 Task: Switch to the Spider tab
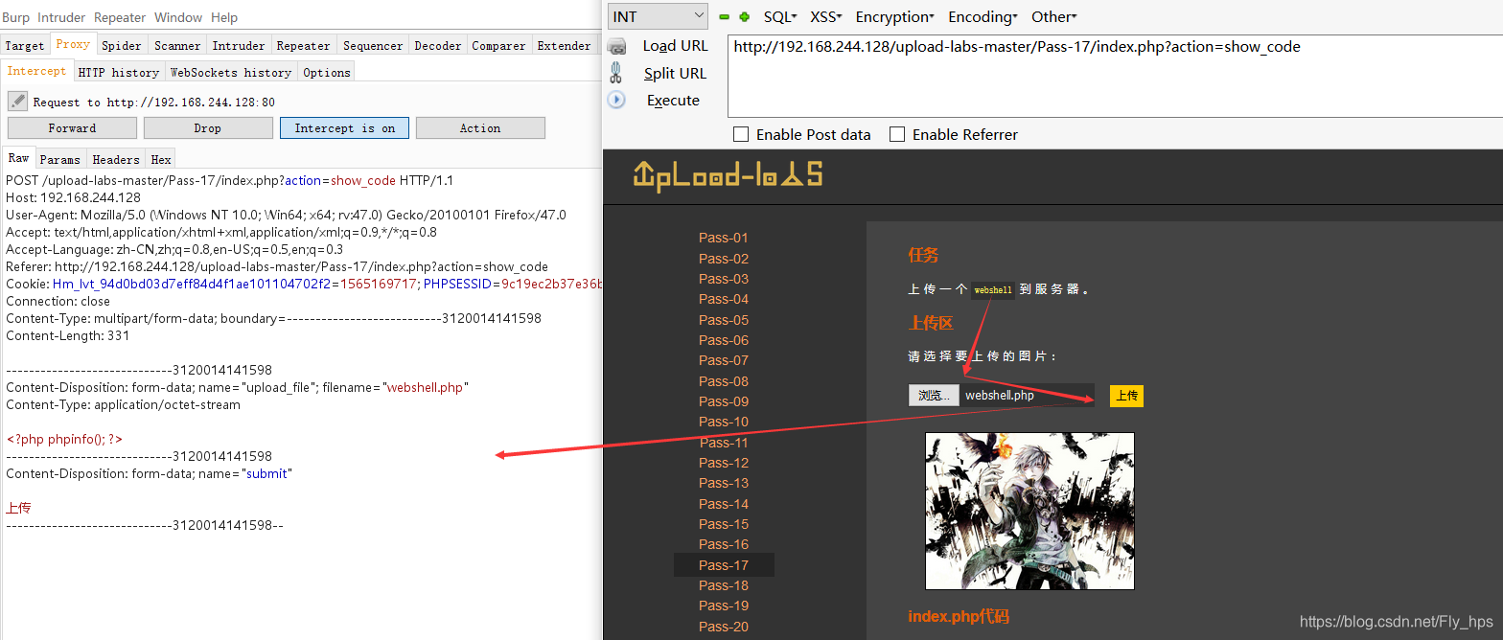point(122,45)
